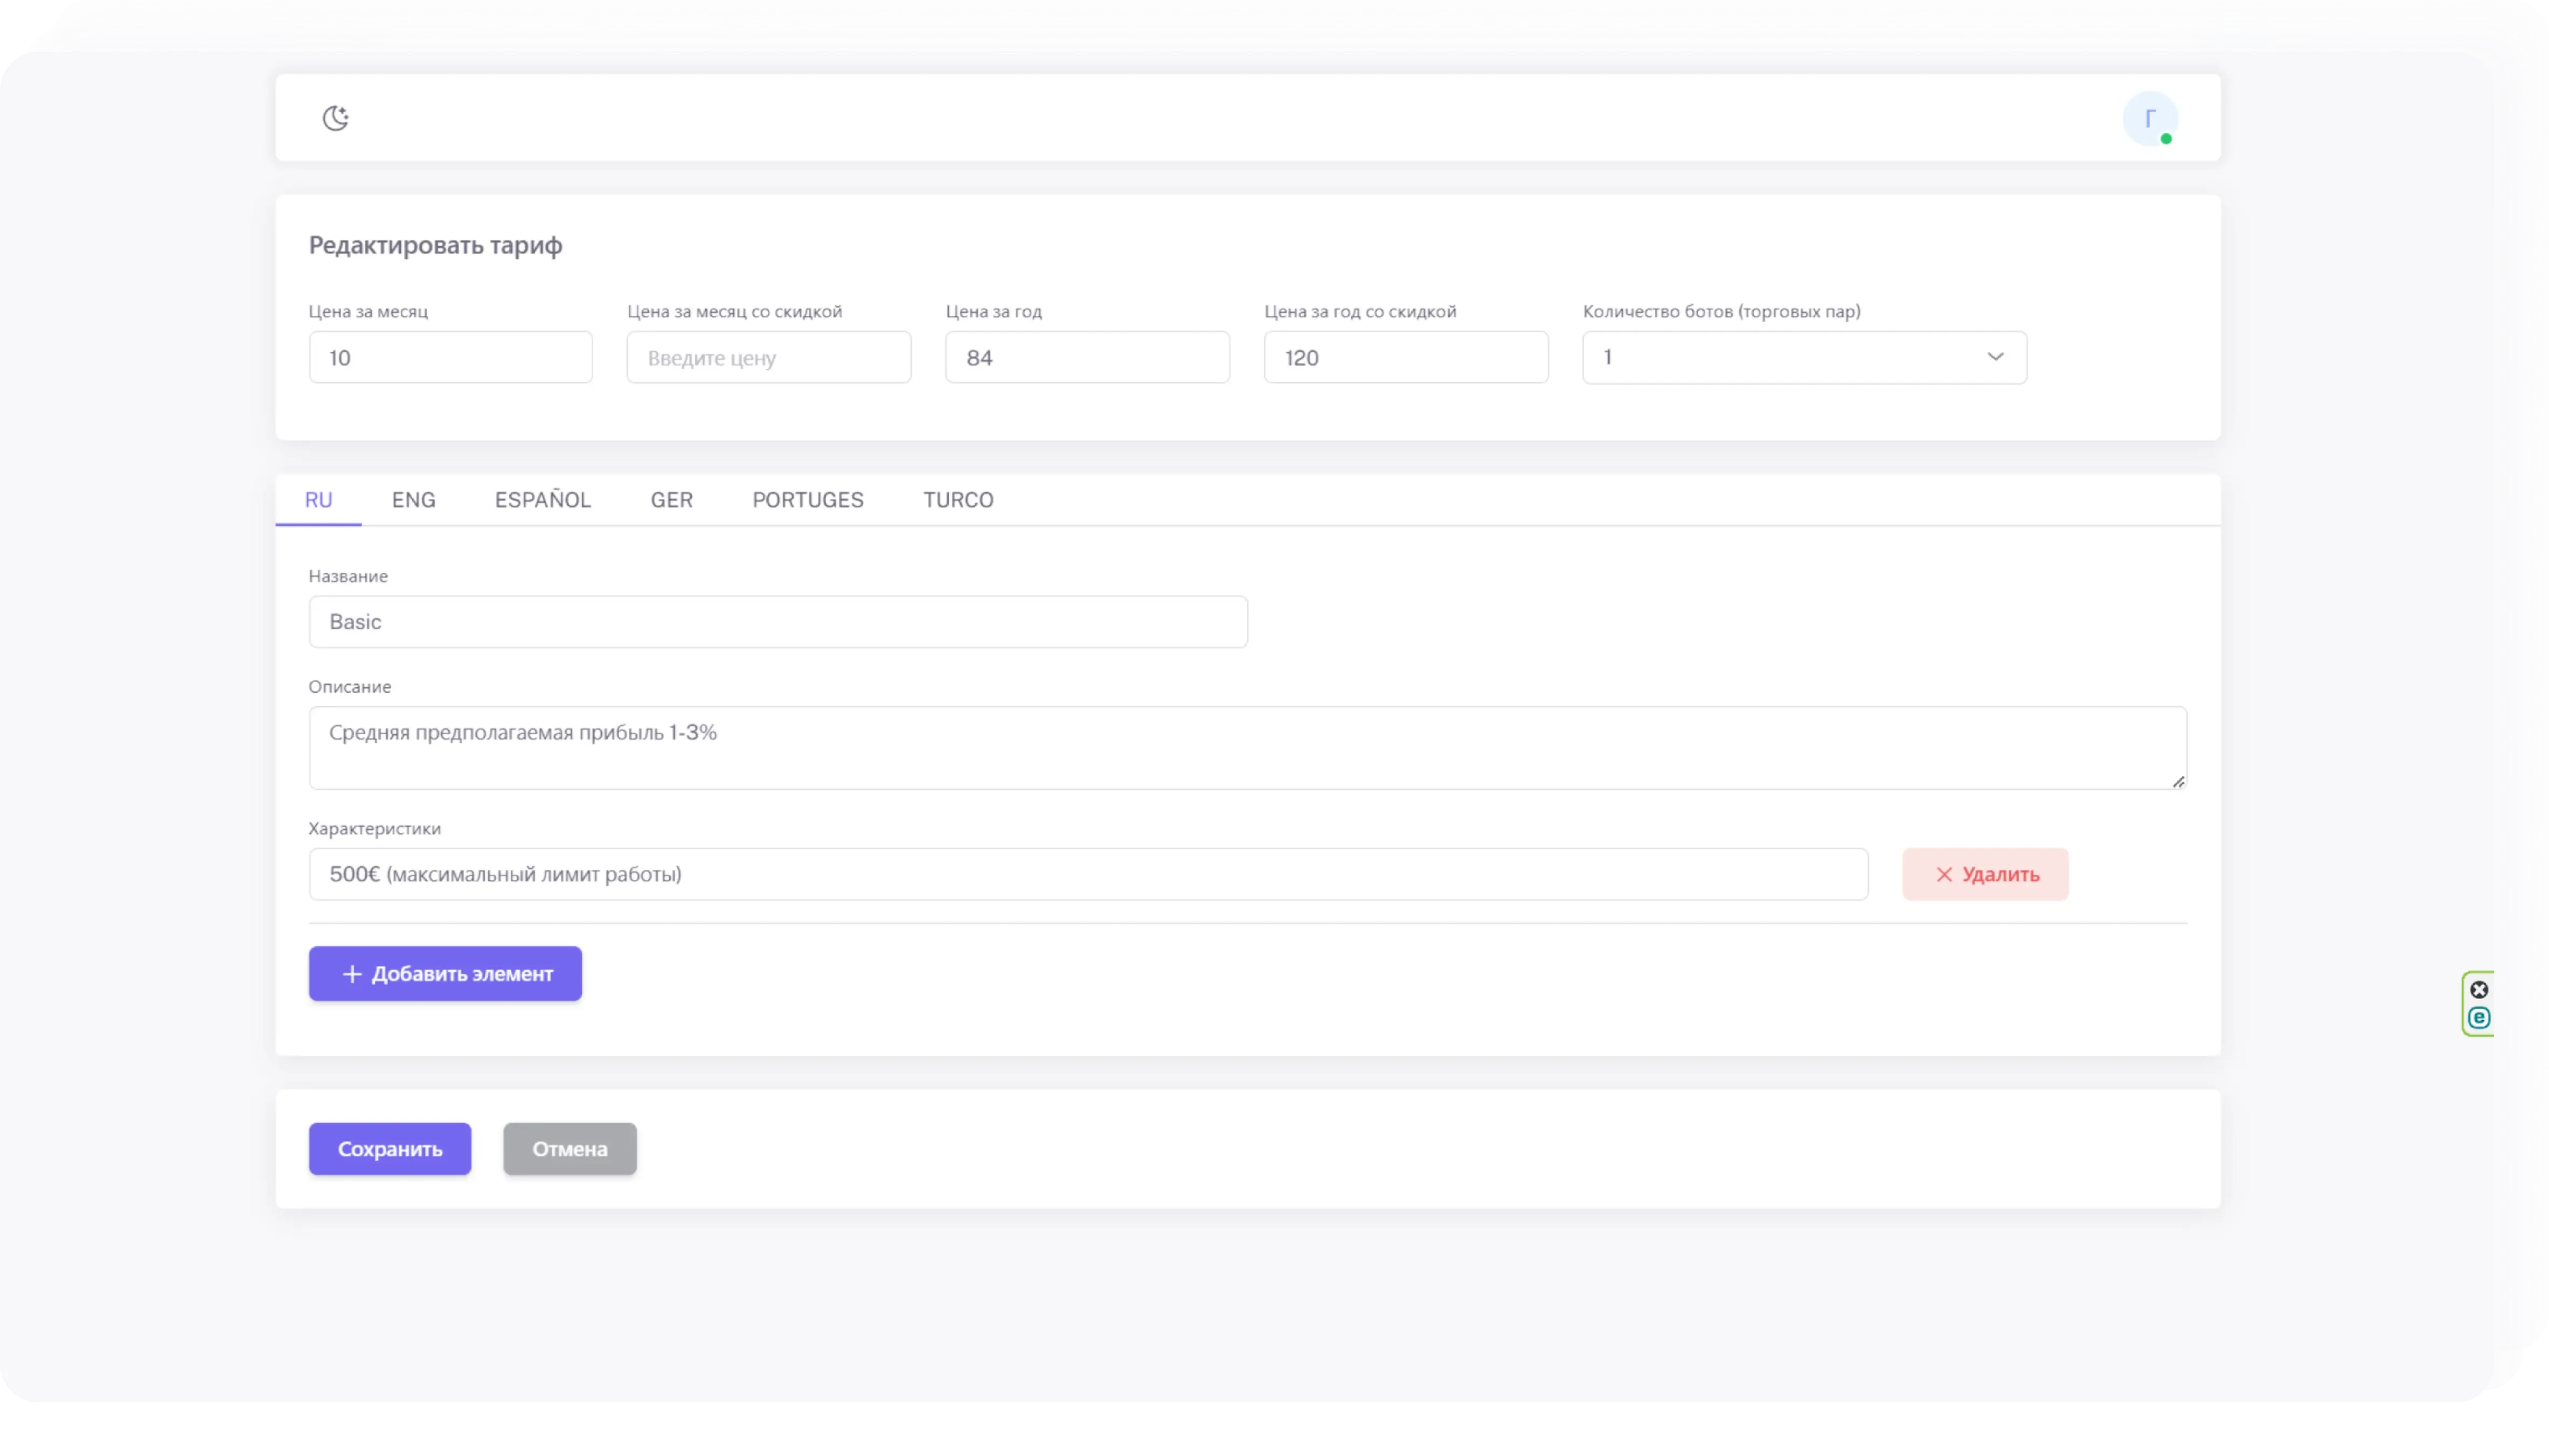Click the name field containing Basic
The image size is (2549, 1456).
click(x=778, y=621)
